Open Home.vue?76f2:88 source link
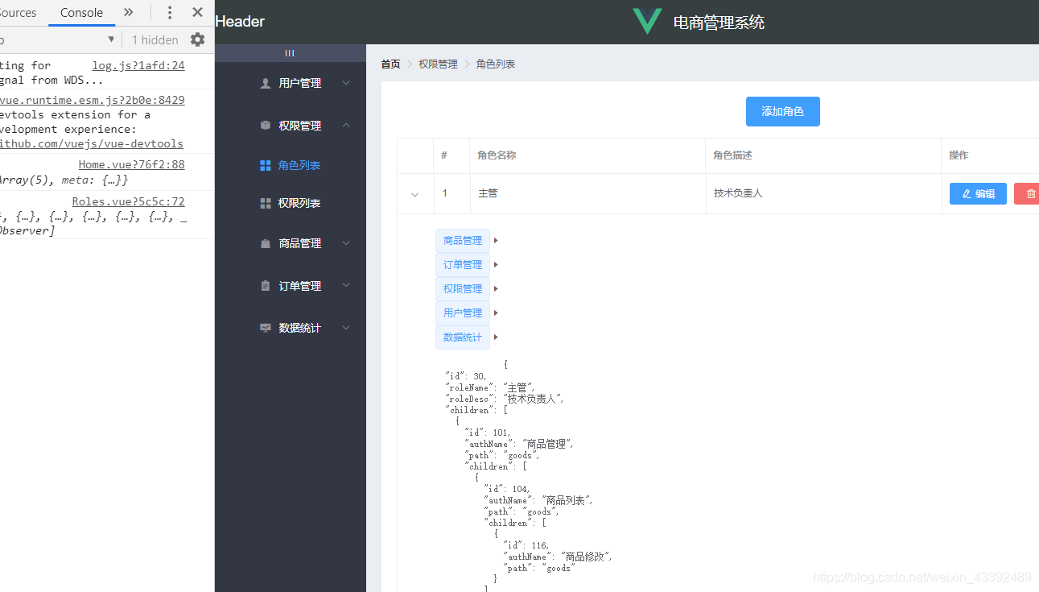Screen dimensions: 1039x592 131,164
